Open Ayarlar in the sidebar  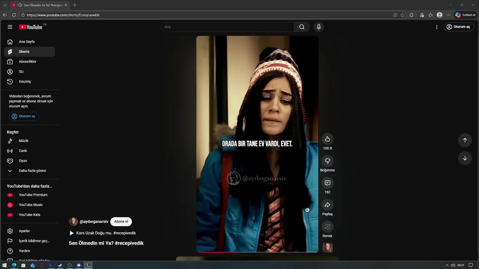[x=29, y=231]
